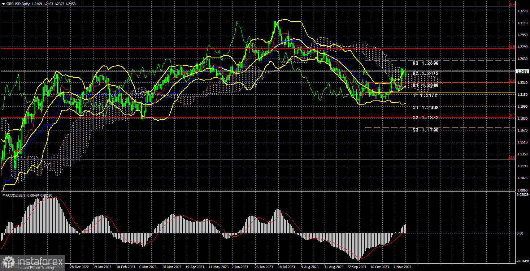Click the 1.1670 price axis value

pyautogui.click(x=522, y=130)
